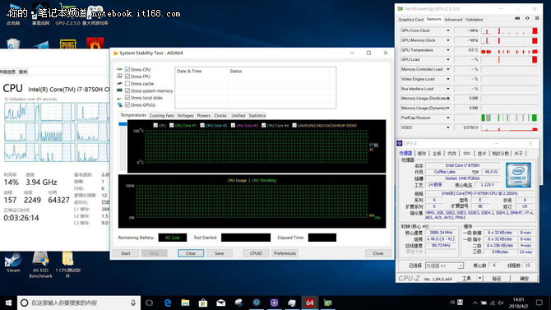Switch to AIDA64 Cooling Fans tab
This screenshot has width=551, height=310.
pyautogui.click(x=161, y=115)
